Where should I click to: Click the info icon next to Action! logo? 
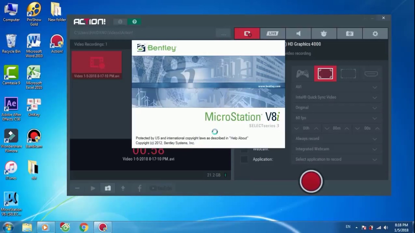[x=120, y=22]
